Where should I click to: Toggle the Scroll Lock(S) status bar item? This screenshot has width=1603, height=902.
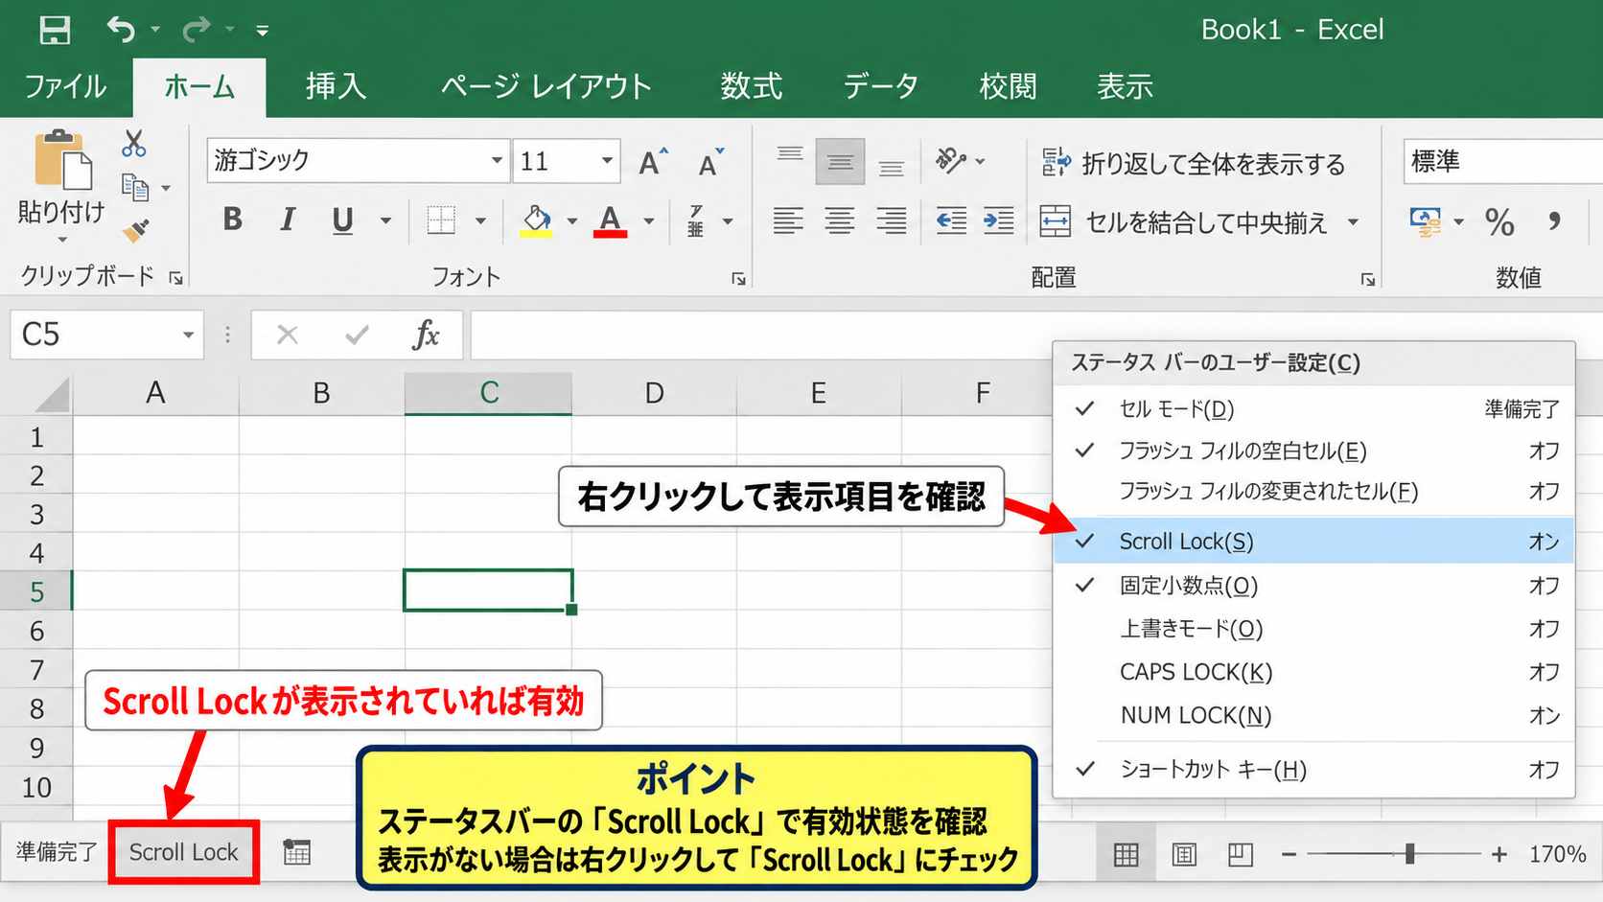[x=1313, y=542]
